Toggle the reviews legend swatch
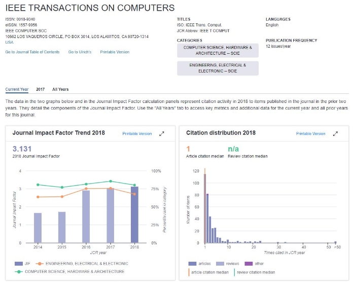 220,264
